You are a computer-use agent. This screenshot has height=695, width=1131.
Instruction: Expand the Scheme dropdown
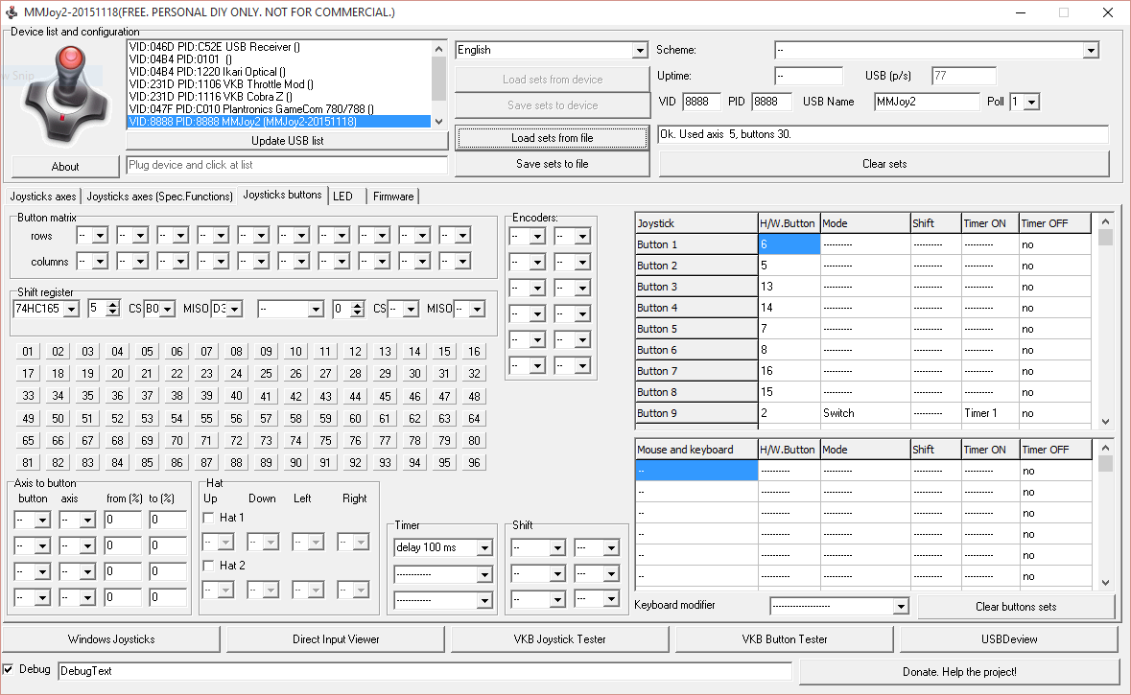tap(1092, 50)
